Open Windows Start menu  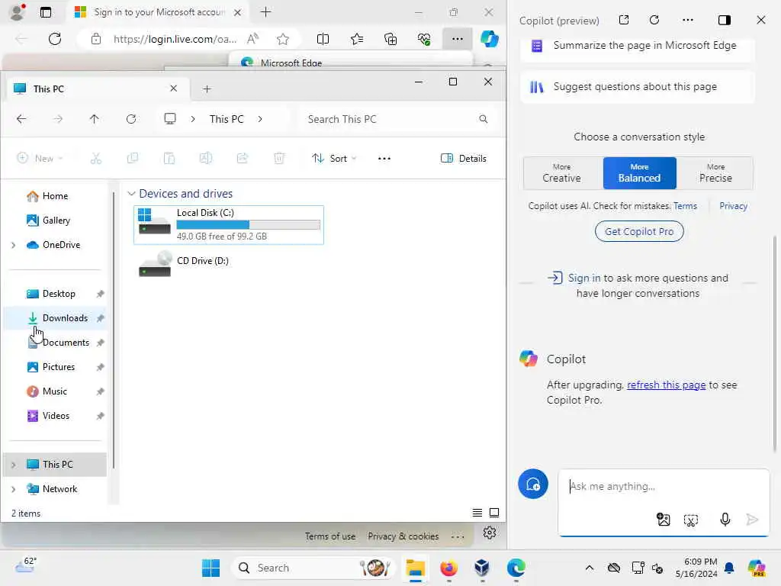tap(211, 568)
